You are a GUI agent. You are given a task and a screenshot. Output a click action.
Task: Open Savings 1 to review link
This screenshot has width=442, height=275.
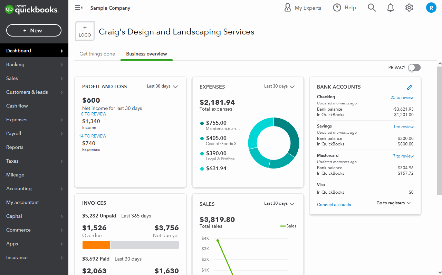(403, 127)
